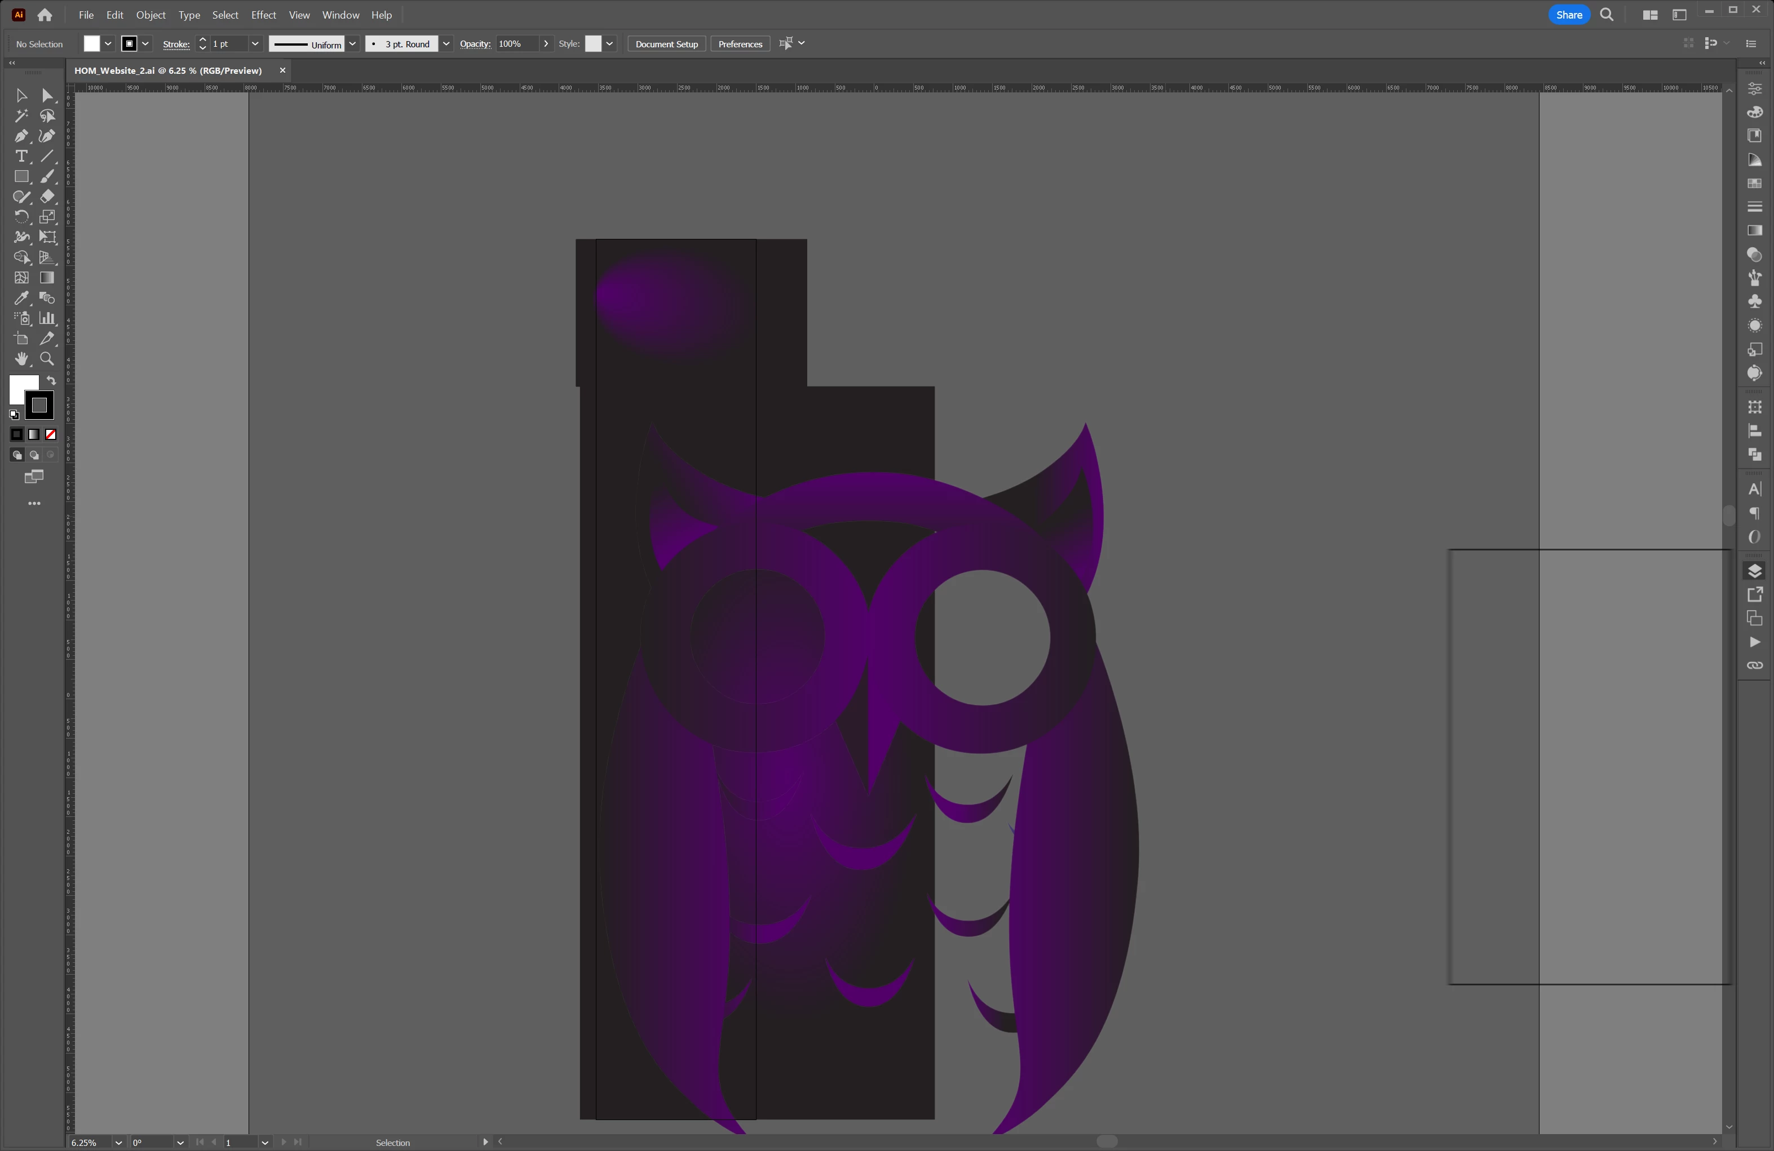Expand the zoom level dropdown
The image size is (1774, 1151).
click(x=118, y=1143)
